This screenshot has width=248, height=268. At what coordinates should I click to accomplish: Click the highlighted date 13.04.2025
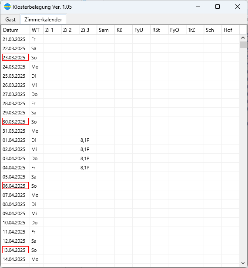15,250
